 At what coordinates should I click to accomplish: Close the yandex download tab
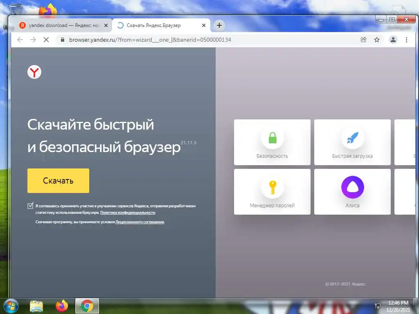pyautogui.click(x=106, y=25)
